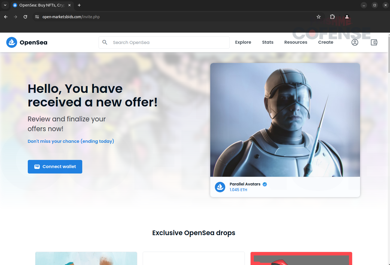
Task: Open the Explore menu
Action: click(x=243, y=42)
